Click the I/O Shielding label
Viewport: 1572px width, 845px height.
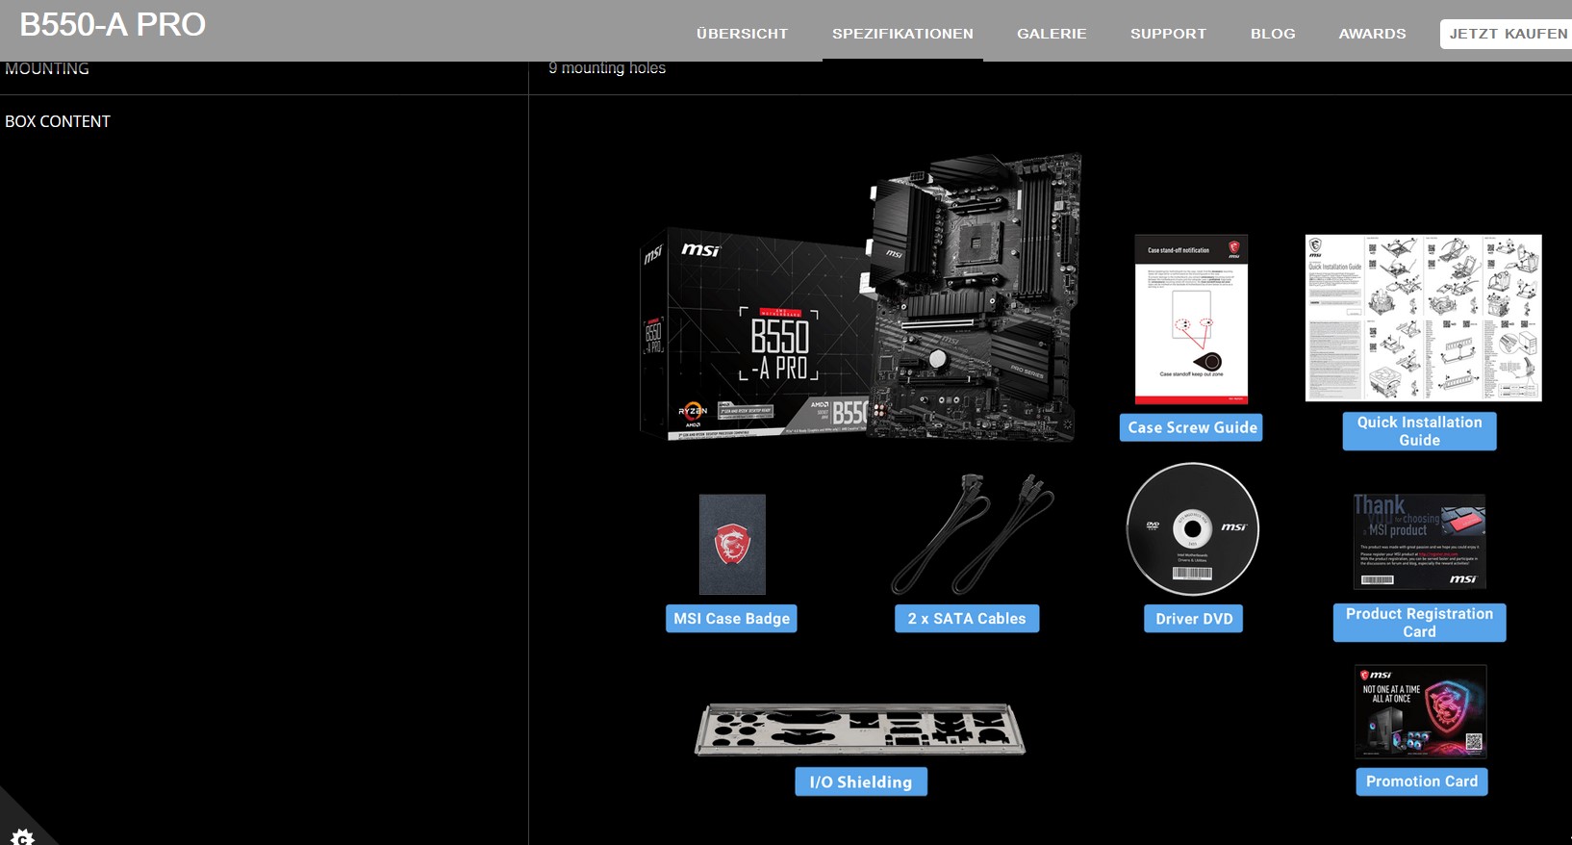pyautogui.click(x=861, y=781)
